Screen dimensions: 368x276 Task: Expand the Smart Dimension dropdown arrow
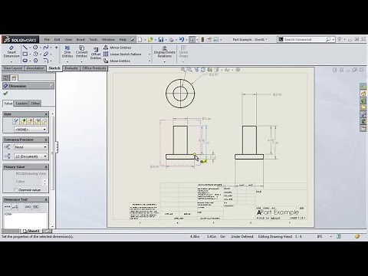click(11, 61)
